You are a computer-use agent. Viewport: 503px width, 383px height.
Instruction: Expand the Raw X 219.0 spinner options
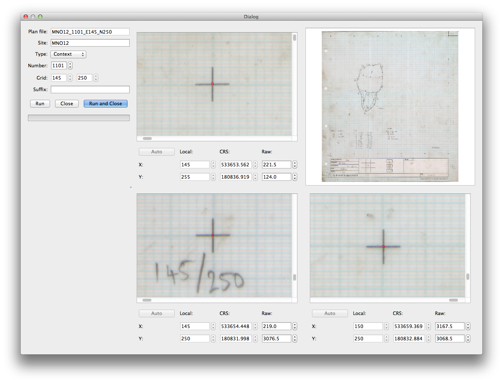[x=295, y=326]
